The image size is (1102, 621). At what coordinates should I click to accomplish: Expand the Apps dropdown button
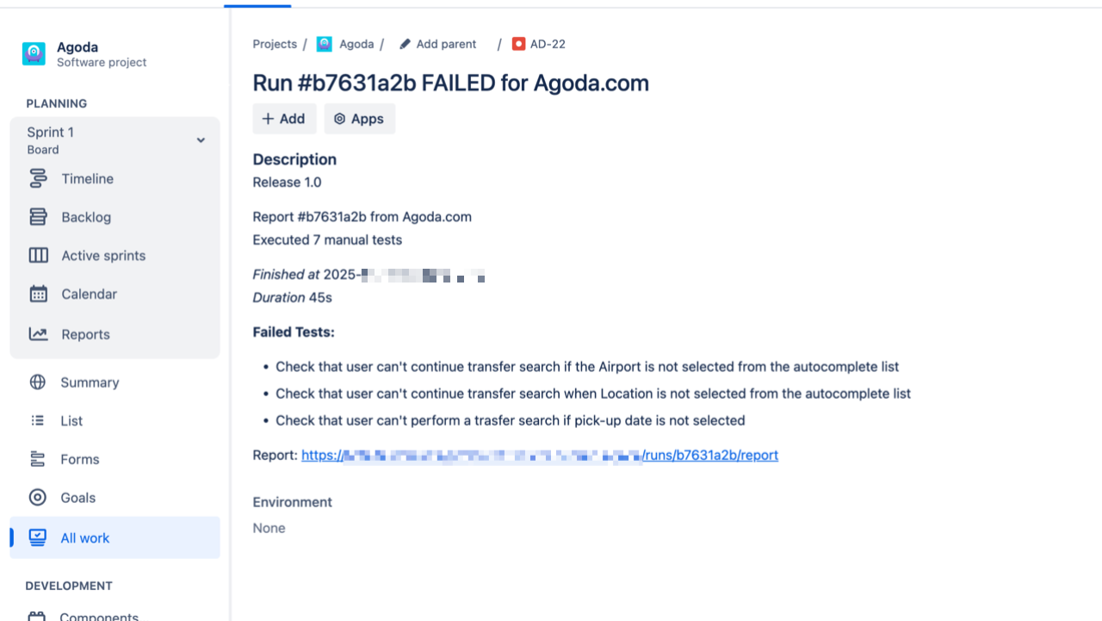click(x=359, y=118)
